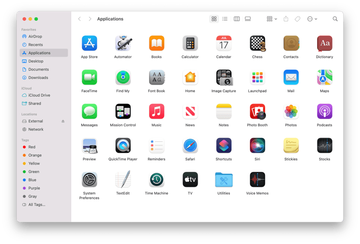360x244 pixels.
Task: Select the Notes app icon
Action: click(x=224, y=111)
